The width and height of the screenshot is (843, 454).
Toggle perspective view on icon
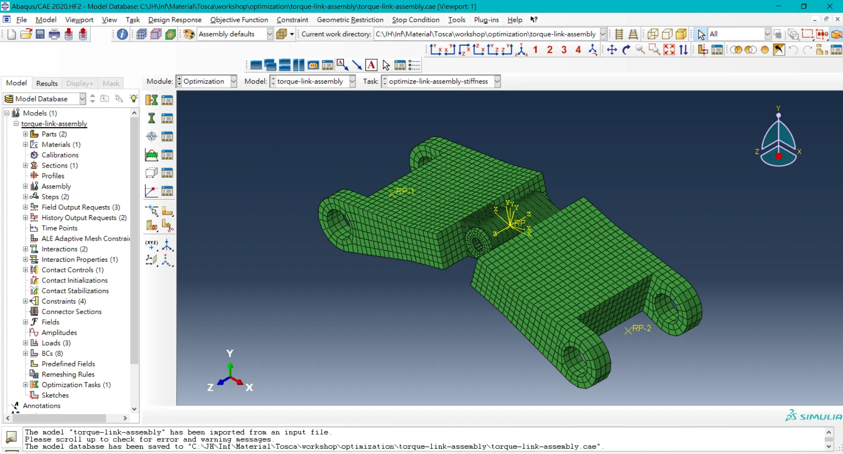click(x=633, y=34)
